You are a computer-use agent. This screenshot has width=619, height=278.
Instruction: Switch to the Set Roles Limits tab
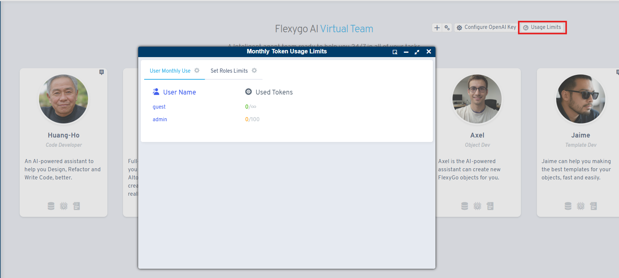point(229,71)
